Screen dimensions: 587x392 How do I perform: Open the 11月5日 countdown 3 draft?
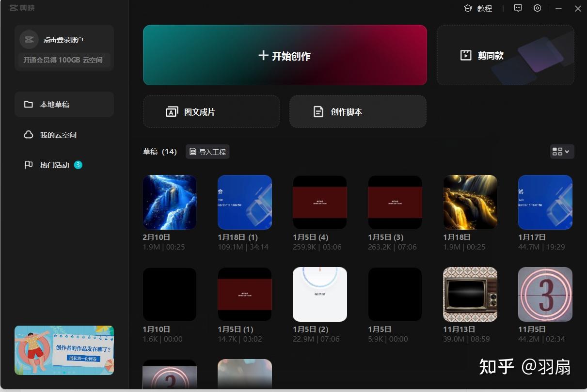click(x=545, y=294)
